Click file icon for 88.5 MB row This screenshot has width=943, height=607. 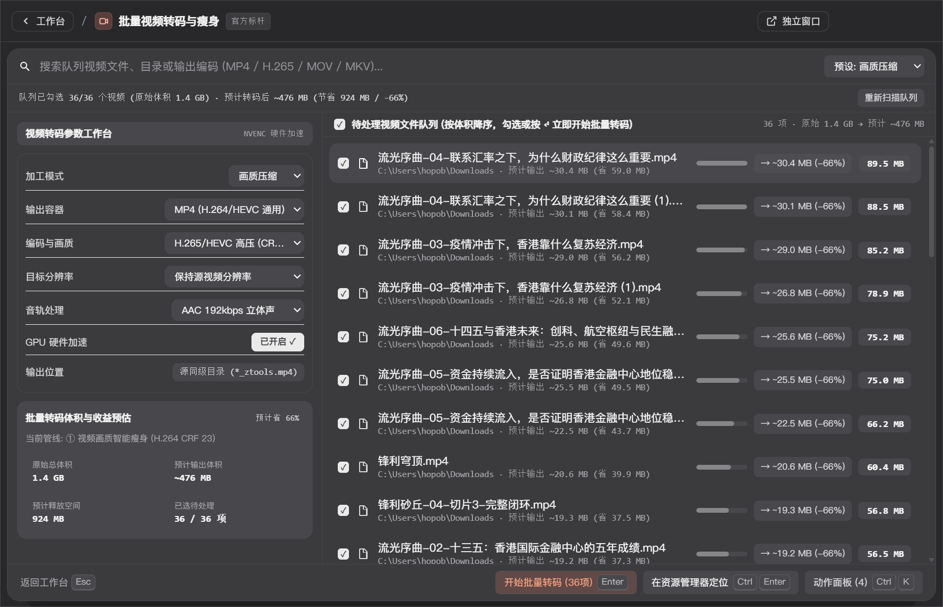[363, 207]
